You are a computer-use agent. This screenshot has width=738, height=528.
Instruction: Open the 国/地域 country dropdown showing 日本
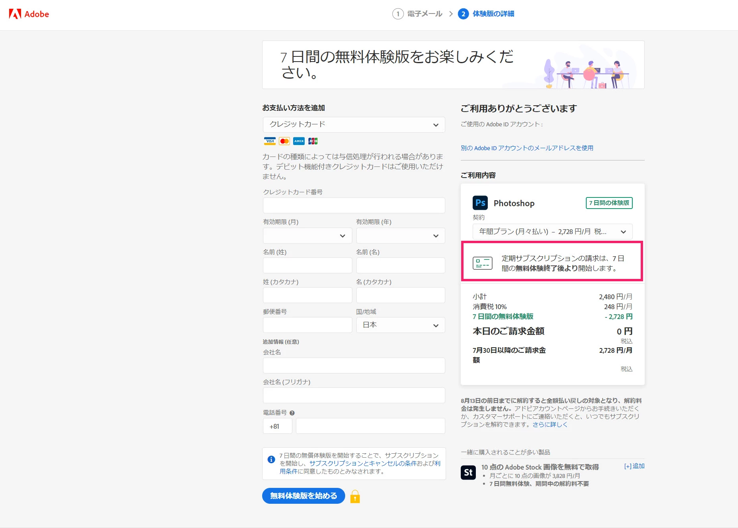click(x=400, y=325)
